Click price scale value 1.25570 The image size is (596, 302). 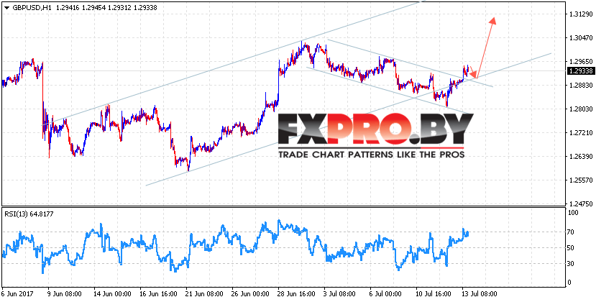pyautogui.click(x=579, y=181)
